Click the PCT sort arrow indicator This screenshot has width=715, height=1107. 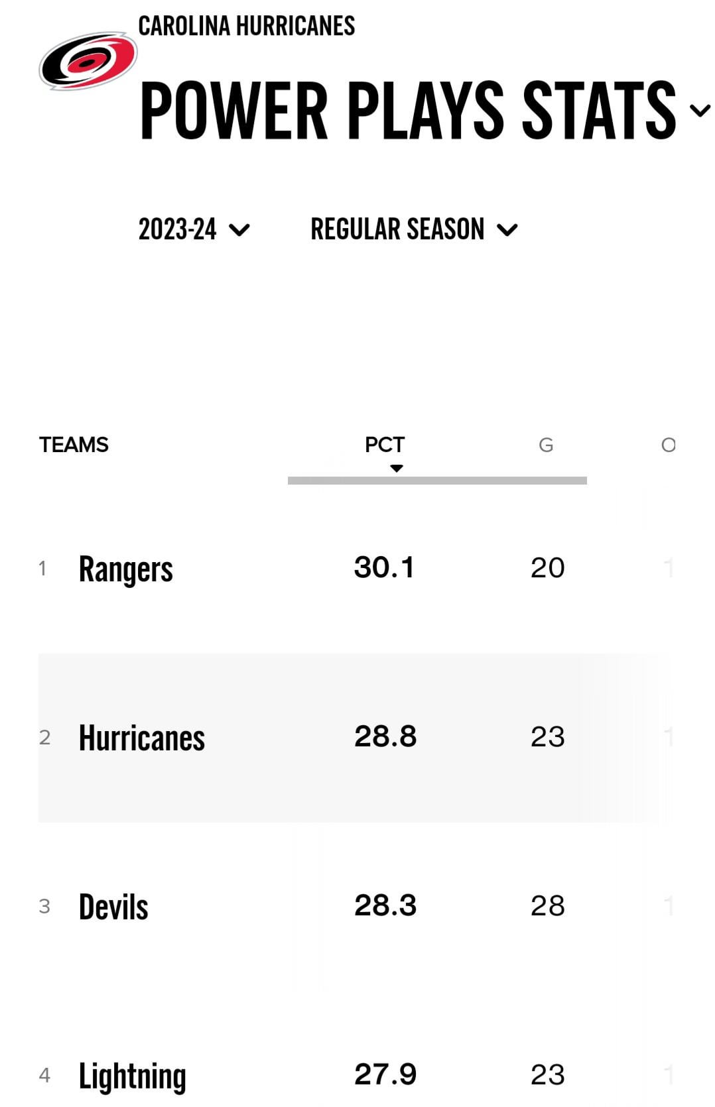(397, 468)
